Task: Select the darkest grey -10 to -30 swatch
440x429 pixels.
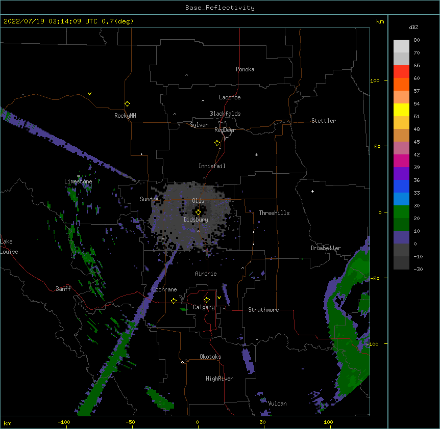Action: tap(401, 263)
